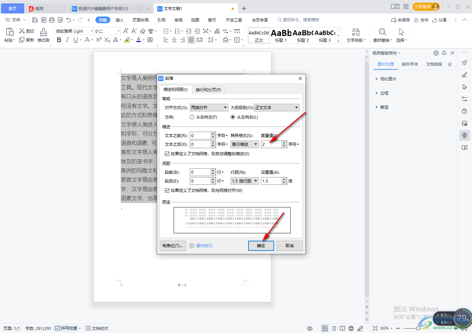The height and width of the screenshot is (333, 472).
Task: Click the Format Painter (格式刷) icon
Action: pos(43,32)
